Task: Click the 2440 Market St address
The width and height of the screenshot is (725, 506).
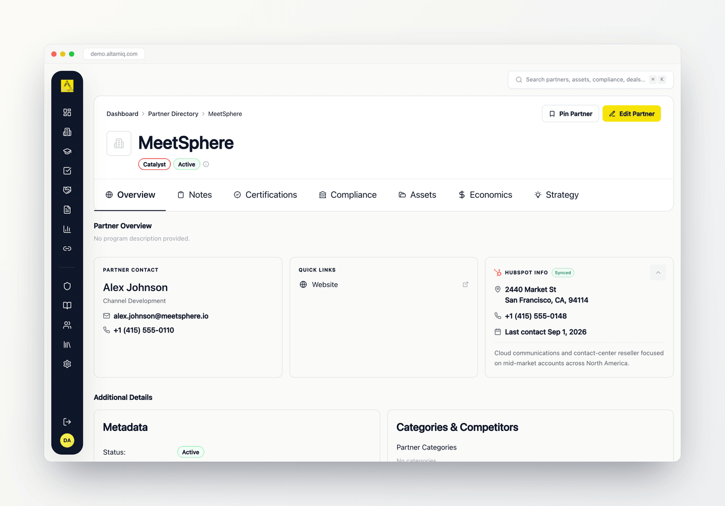Action: (x=546, y=295)
